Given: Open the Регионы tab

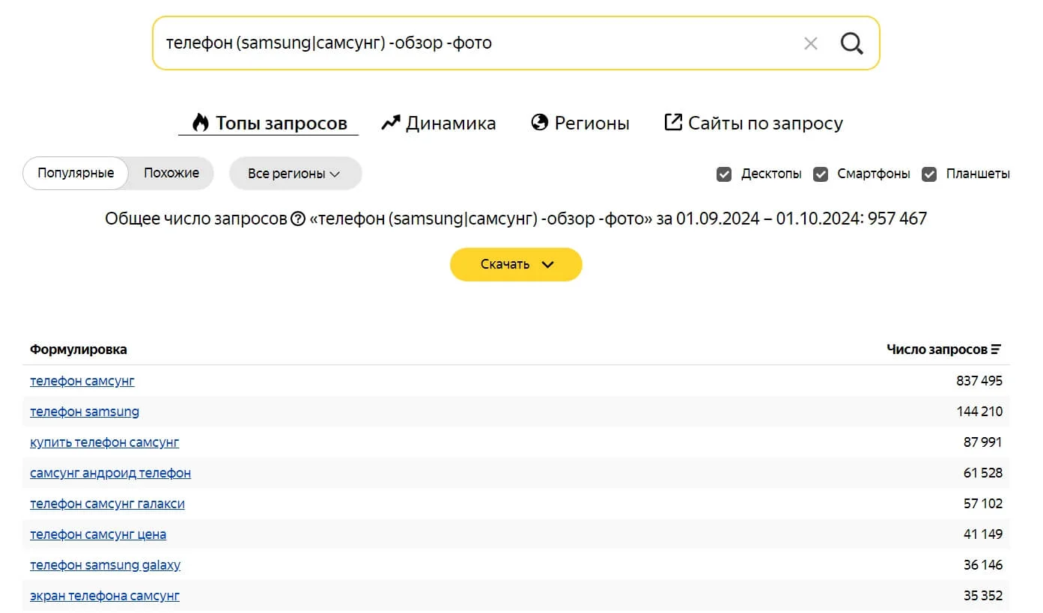Looking at the screenshot, I should tap(580, 123).
